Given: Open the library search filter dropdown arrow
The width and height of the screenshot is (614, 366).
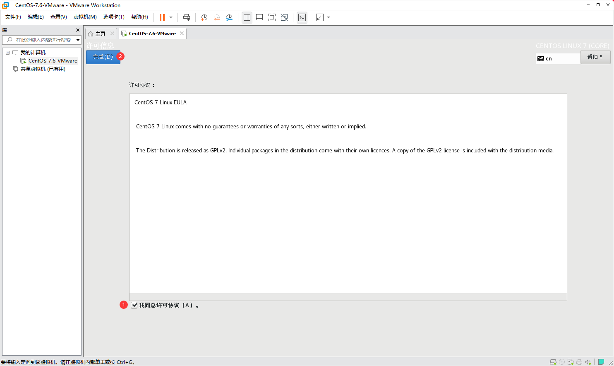Looking at the screenshot, I should 78,40.
